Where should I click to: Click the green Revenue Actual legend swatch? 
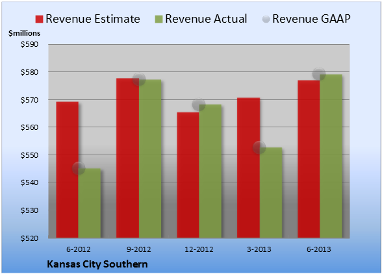pyautogui.click(x=159, y=19)
